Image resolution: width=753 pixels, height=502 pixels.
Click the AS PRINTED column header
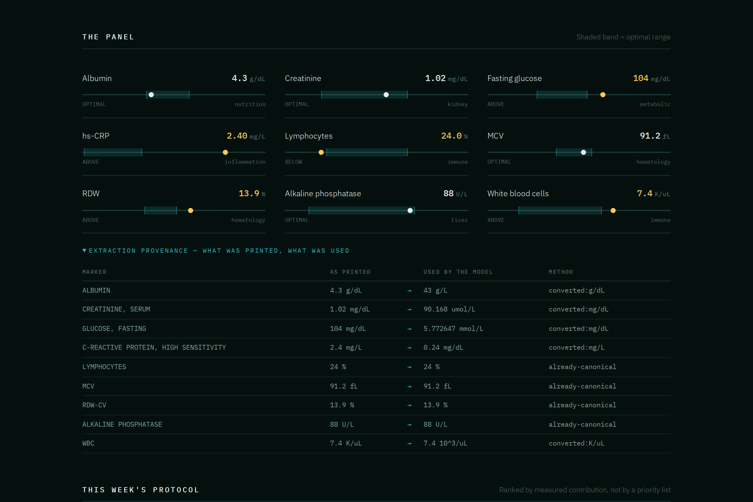tap(350, 272)
